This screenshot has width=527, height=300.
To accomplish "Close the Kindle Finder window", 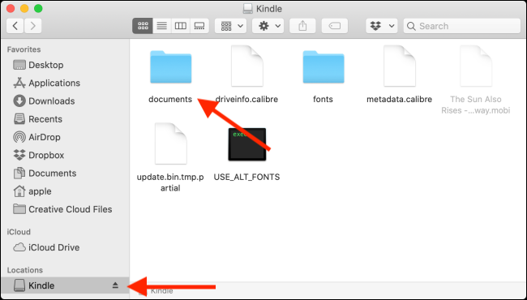I will pyautogui.click(x=11, y=8).
